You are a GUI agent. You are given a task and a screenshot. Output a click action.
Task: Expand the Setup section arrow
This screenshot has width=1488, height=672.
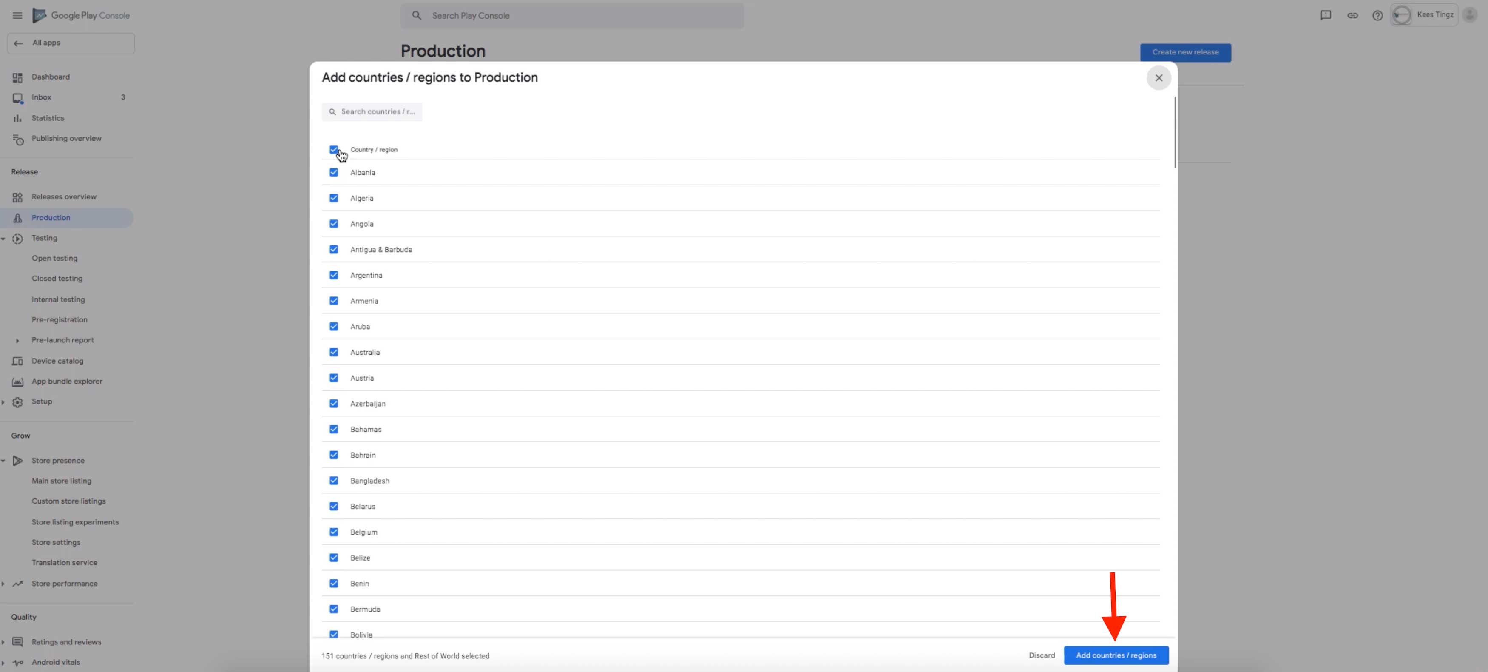(x=3, y=402)
